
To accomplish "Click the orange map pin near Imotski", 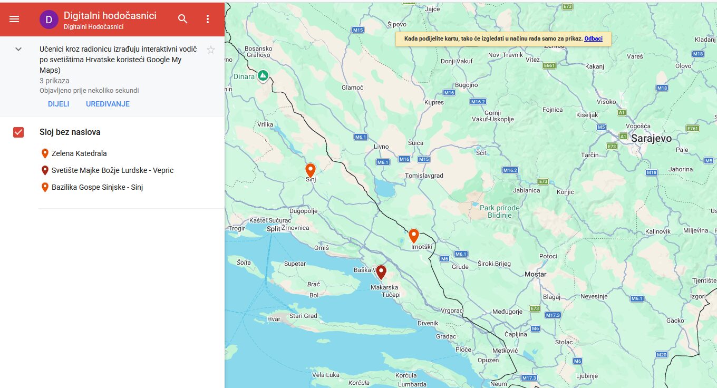I will [414, 236].
